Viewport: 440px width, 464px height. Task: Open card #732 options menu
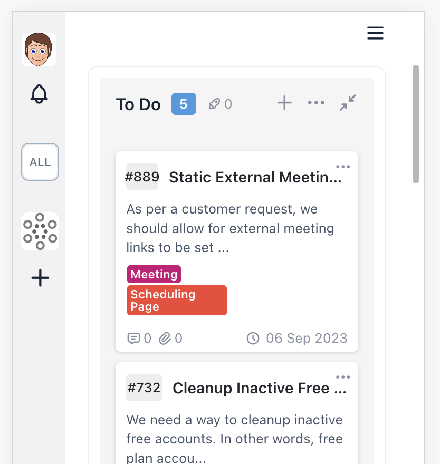point(343,377)
